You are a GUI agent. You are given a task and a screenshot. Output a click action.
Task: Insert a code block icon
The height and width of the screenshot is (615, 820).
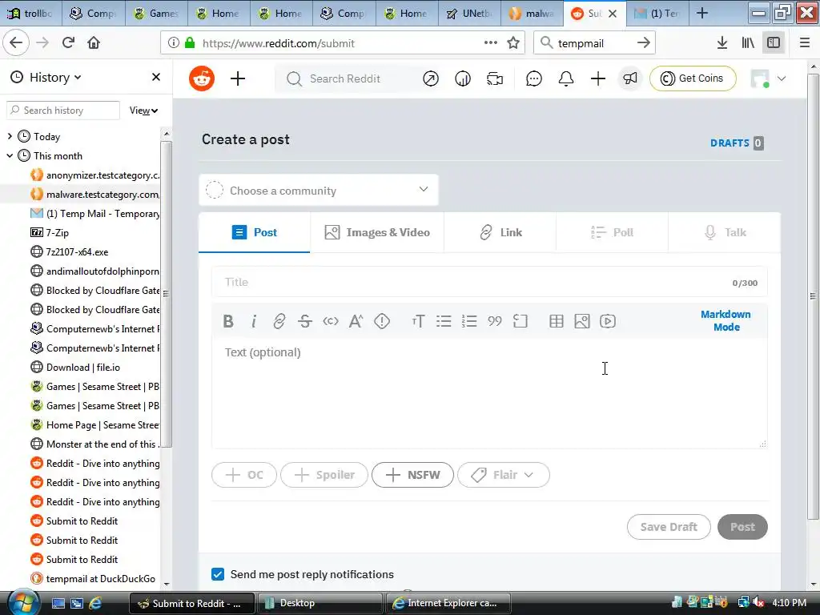(x=521, y=321)
